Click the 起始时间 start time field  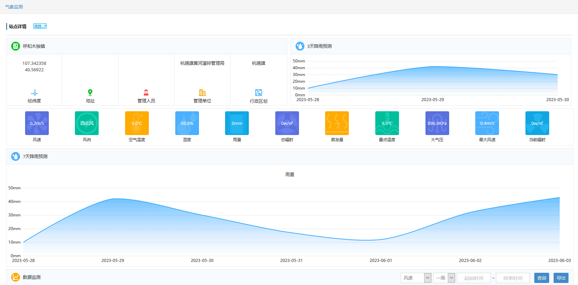(474, 278)
